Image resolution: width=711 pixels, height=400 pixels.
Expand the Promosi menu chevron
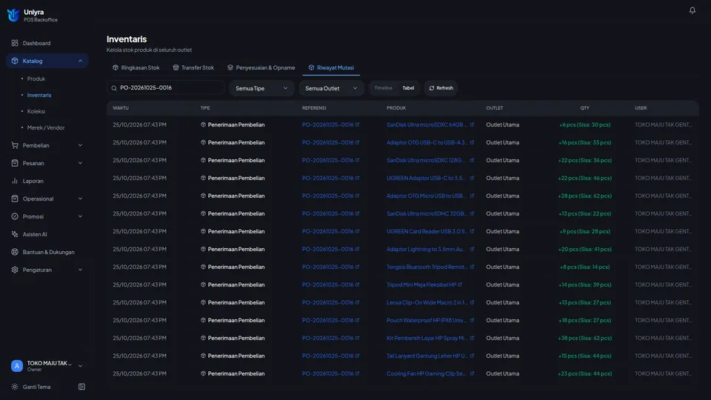(80, 216)
